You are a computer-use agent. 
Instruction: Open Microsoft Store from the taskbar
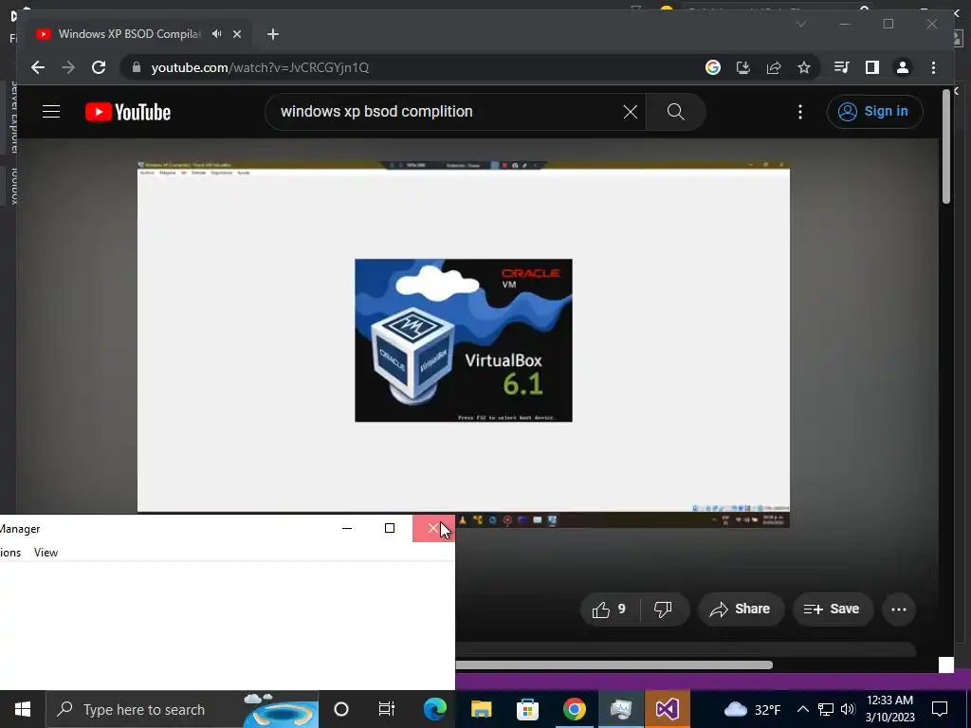pos(527,709)
